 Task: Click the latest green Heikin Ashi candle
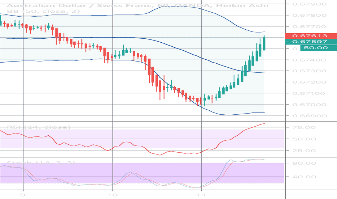(x=264, y=44)
